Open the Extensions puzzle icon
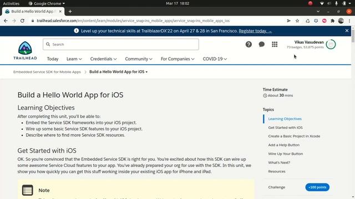 pos(333,21)
